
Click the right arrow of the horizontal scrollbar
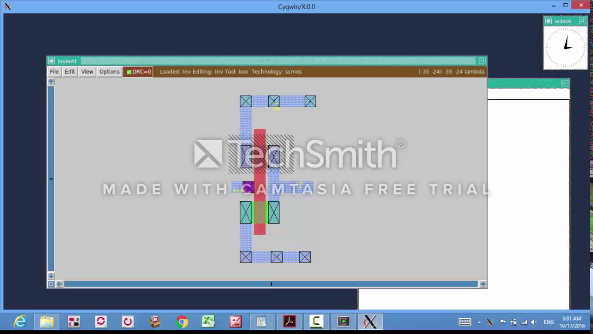tap(482, 284)
